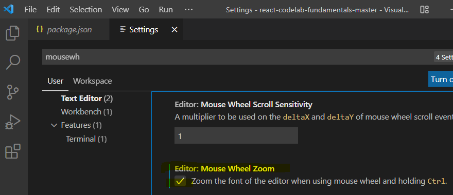Image resolution: width=453 pixels, height=195 pixels.
Task: Open the Source Control view
Action: tap(13, 92)
